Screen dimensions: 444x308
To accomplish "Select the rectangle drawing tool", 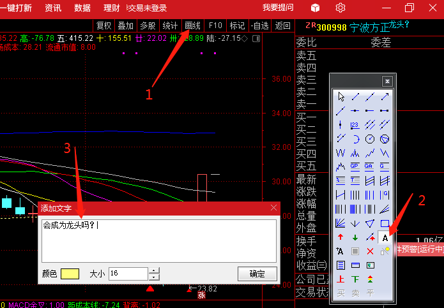I will coord(385,223).
